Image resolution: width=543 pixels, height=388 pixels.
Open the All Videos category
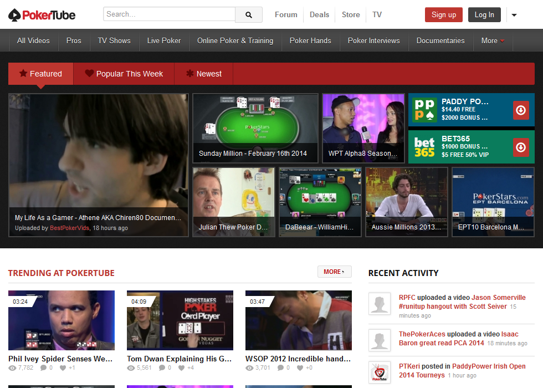click(x=33, y=40)
